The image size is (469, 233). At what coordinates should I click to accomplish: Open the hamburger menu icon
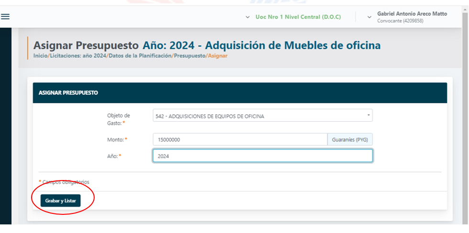point(5,16)
